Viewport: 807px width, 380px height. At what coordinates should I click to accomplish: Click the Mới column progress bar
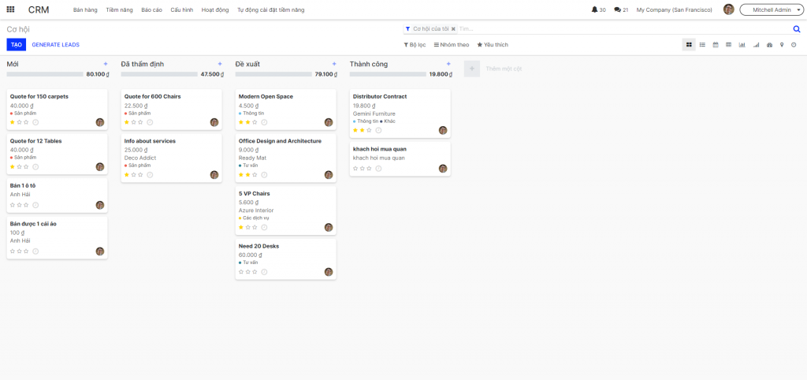click(x=45, y=74)
